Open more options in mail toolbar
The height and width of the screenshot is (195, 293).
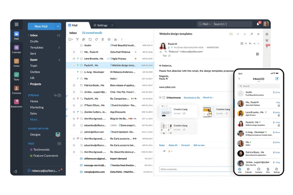[121, 39]
